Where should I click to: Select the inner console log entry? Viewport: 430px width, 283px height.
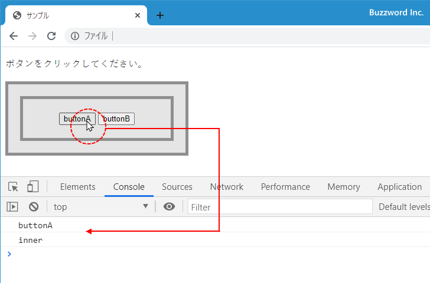tap(215, 240)
